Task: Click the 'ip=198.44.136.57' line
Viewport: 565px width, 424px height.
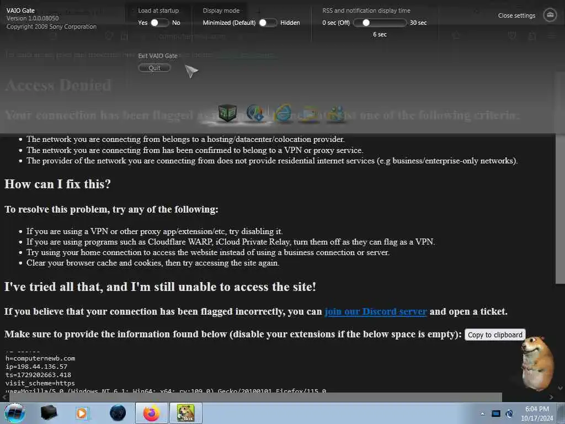Action: point(36,367)
